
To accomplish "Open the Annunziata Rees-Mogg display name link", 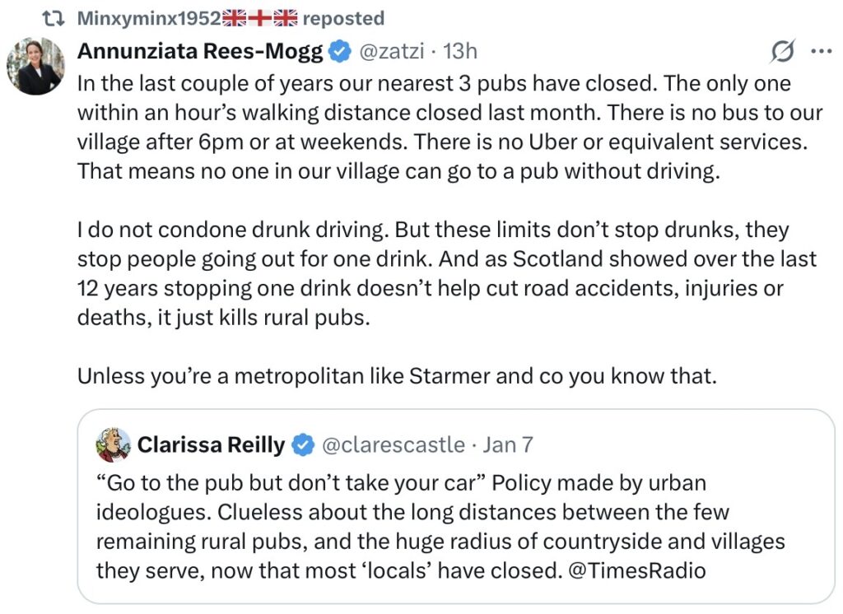I will (201, 51).
